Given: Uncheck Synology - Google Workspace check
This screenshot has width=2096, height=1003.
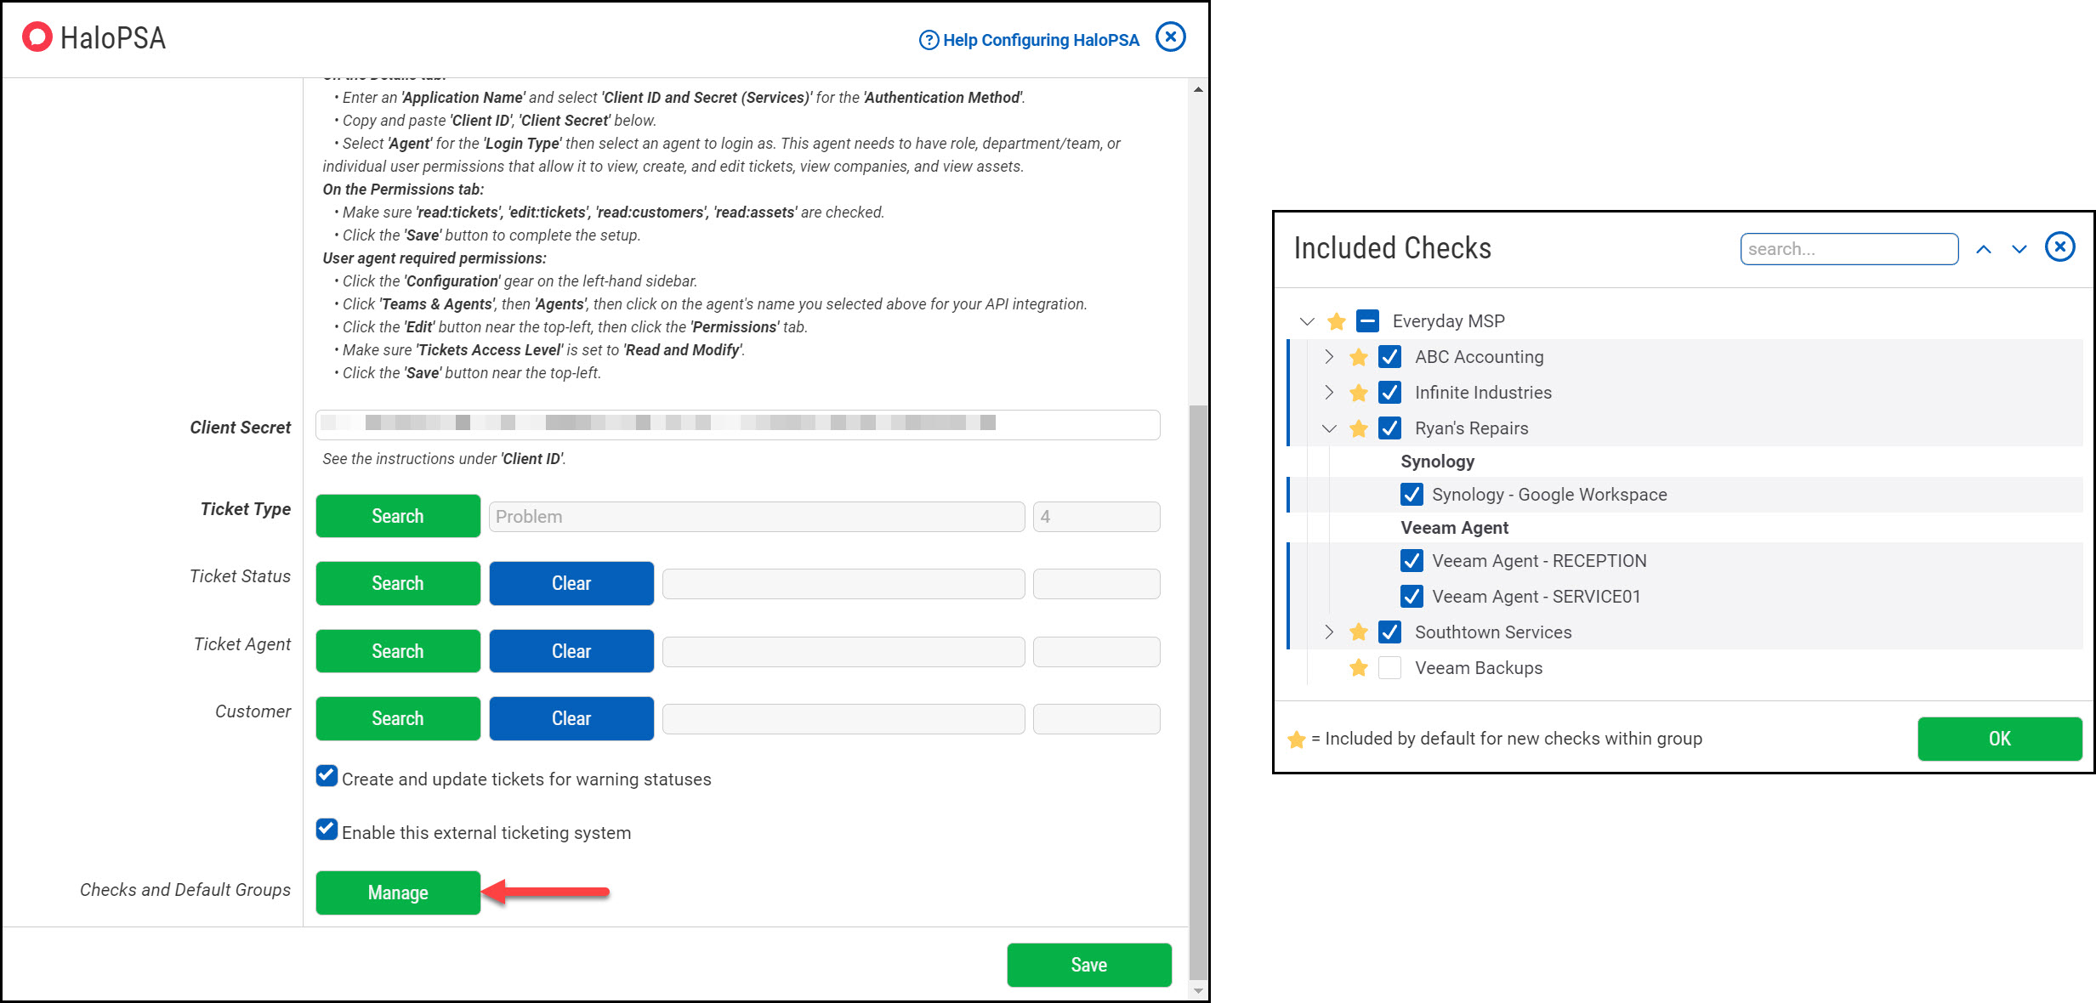Looking at the screenshot, I should click(x=1412, y=495).
